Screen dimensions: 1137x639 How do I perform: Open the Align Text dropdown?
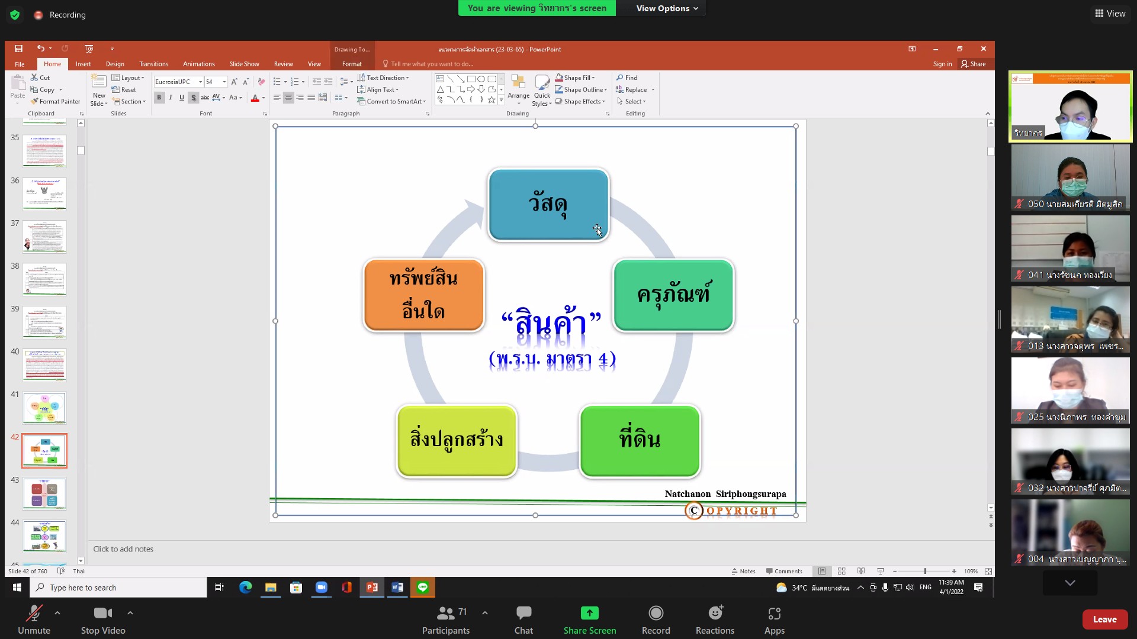click(x=378, y=89)
